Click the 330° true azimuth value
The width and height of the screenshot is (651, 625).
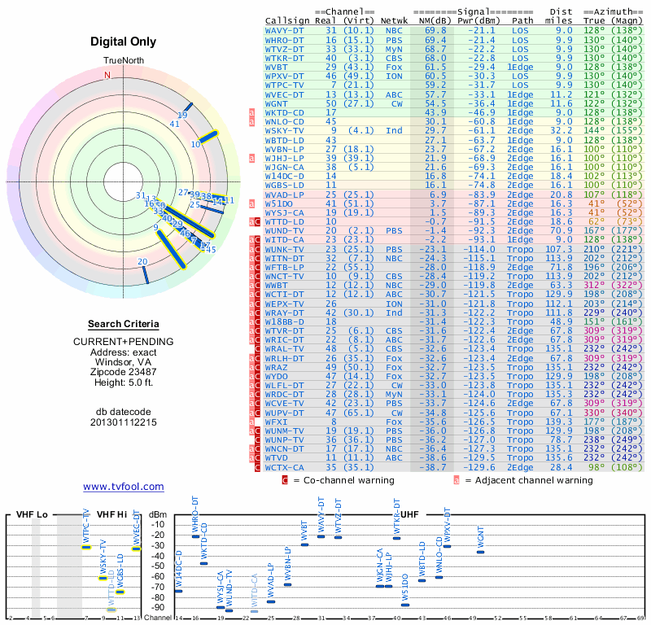coord(594,413)
